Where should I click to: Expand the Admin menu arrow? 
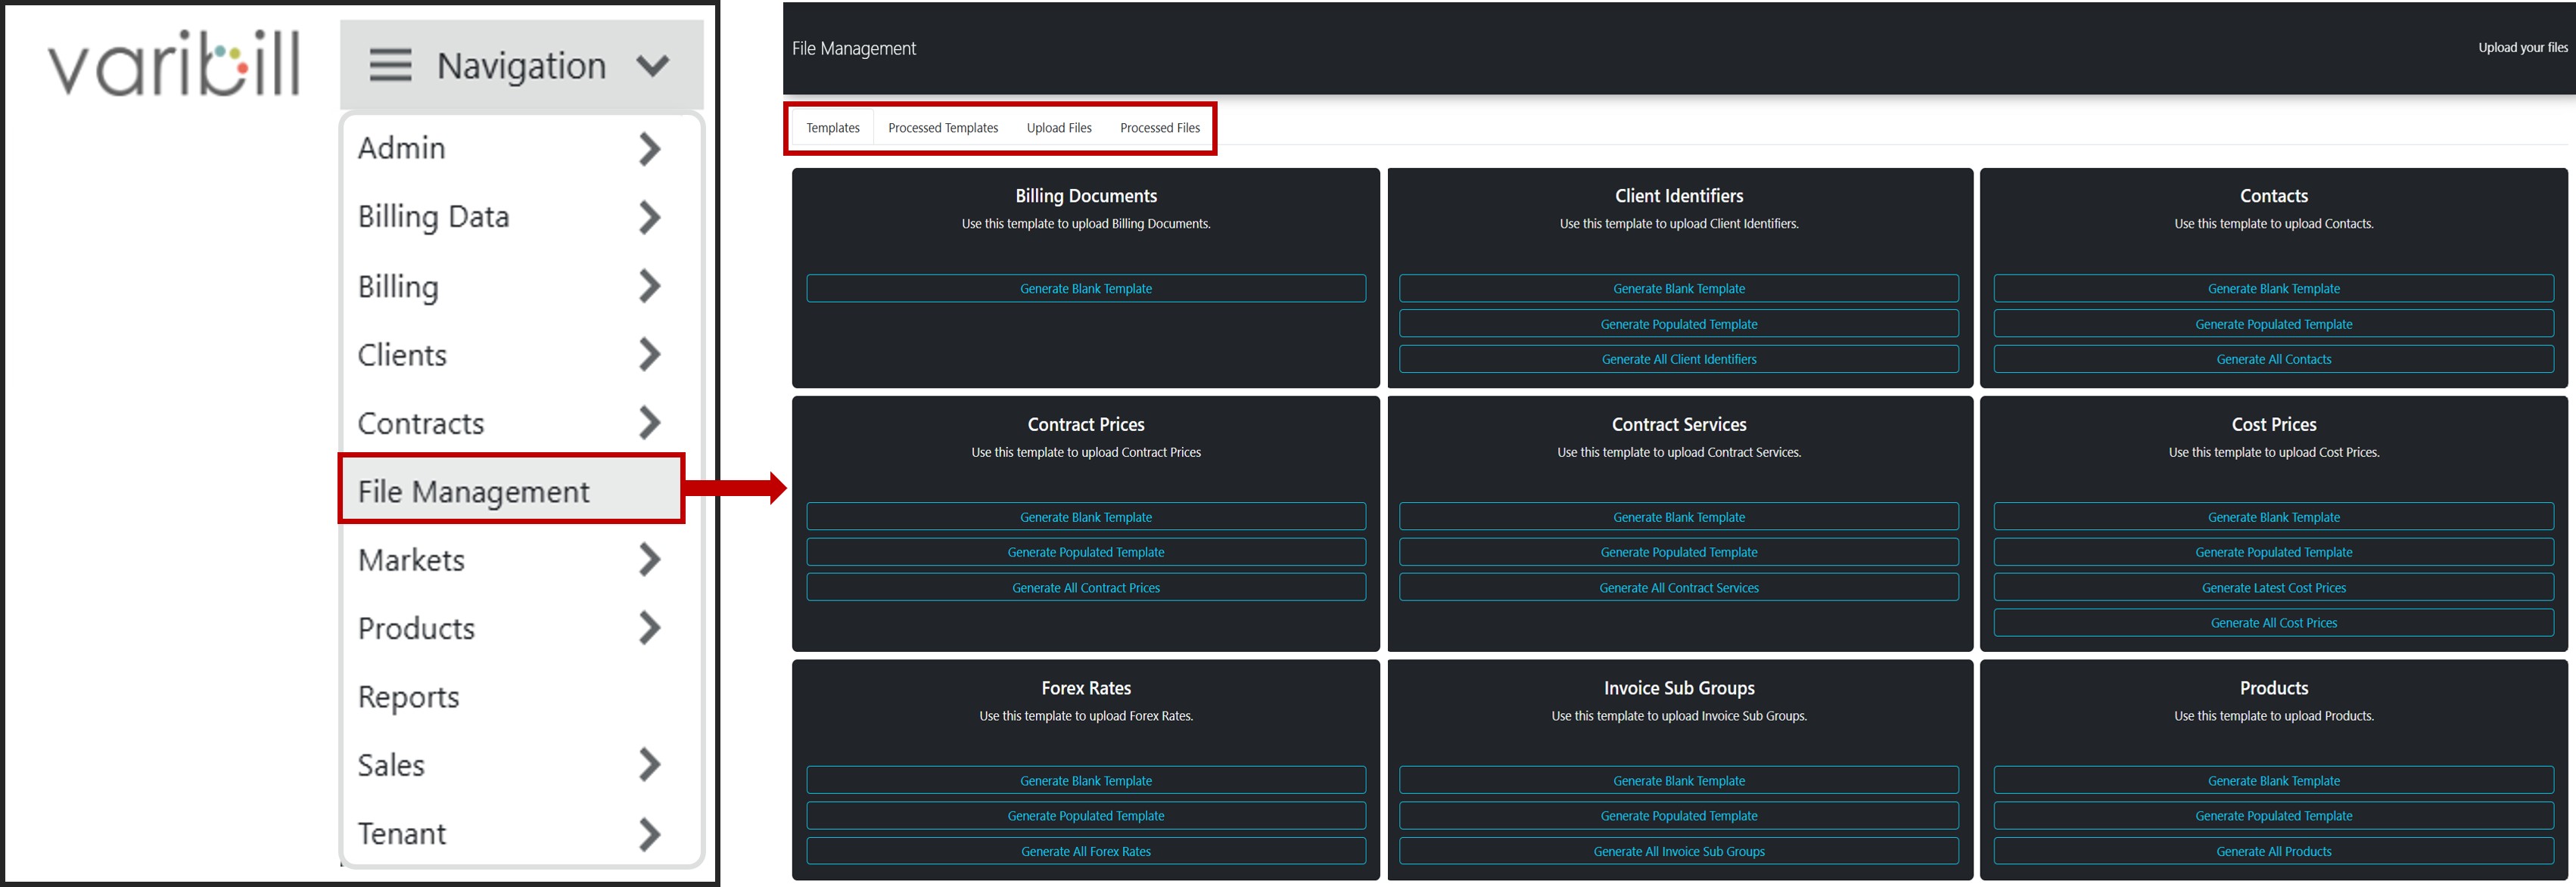[649, 149]
